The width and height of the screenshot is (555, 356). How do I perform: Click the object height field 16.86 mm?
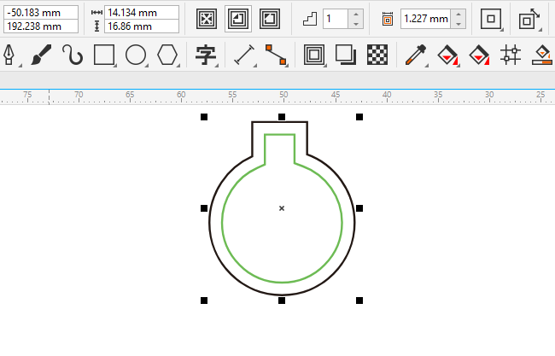[142, 26]
